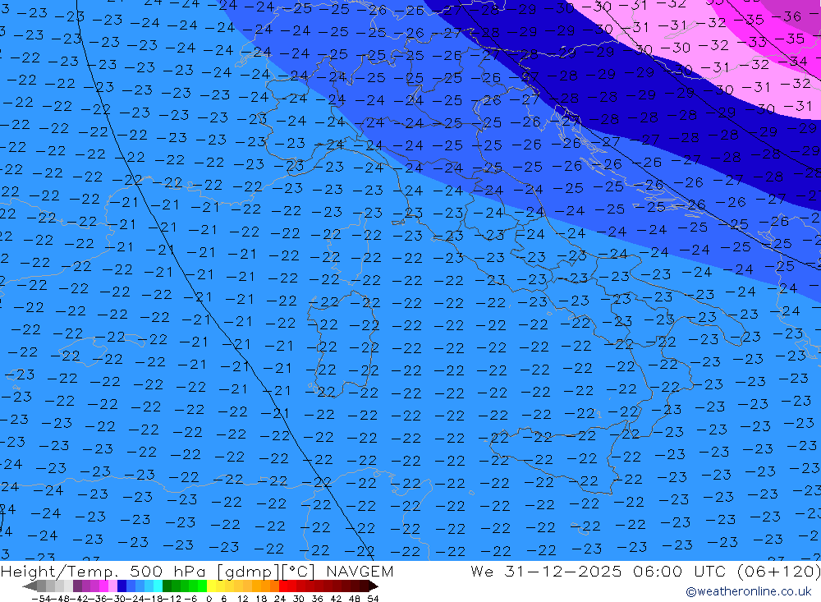Pick the bright red legend swatch at 24
Image resolution: width=821 pixels, height=602 pixels.
[283, 586]
